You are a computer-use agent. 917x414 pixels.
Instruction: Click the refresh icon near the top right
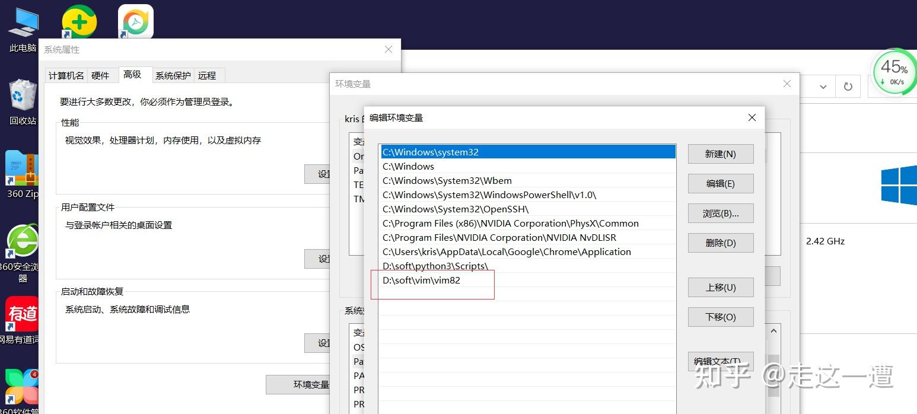(848, 86)
